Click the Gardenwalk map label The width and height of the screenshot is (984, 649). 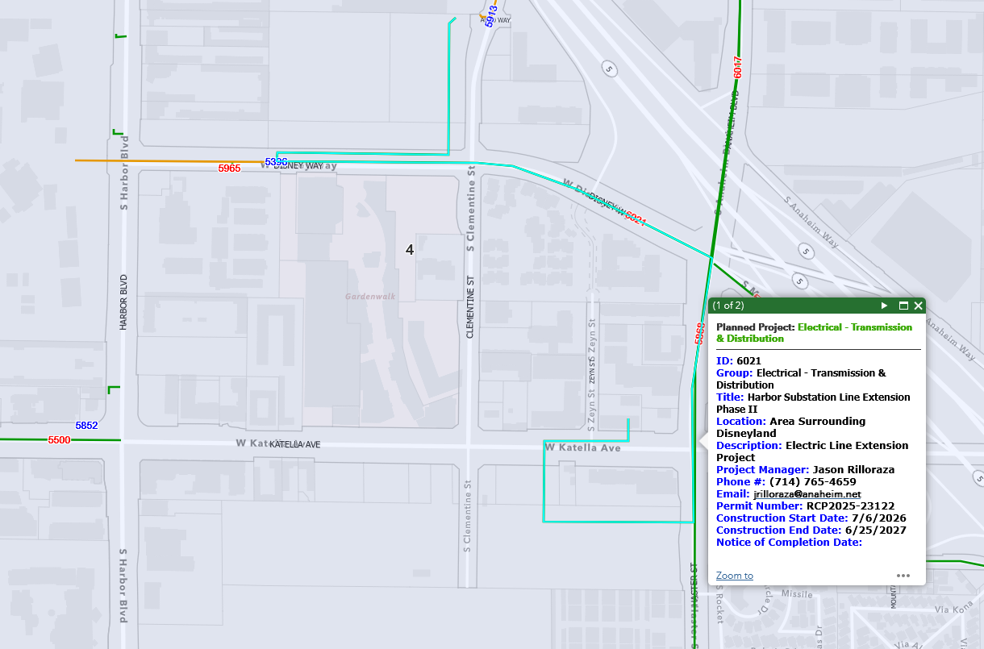point(370,296)
